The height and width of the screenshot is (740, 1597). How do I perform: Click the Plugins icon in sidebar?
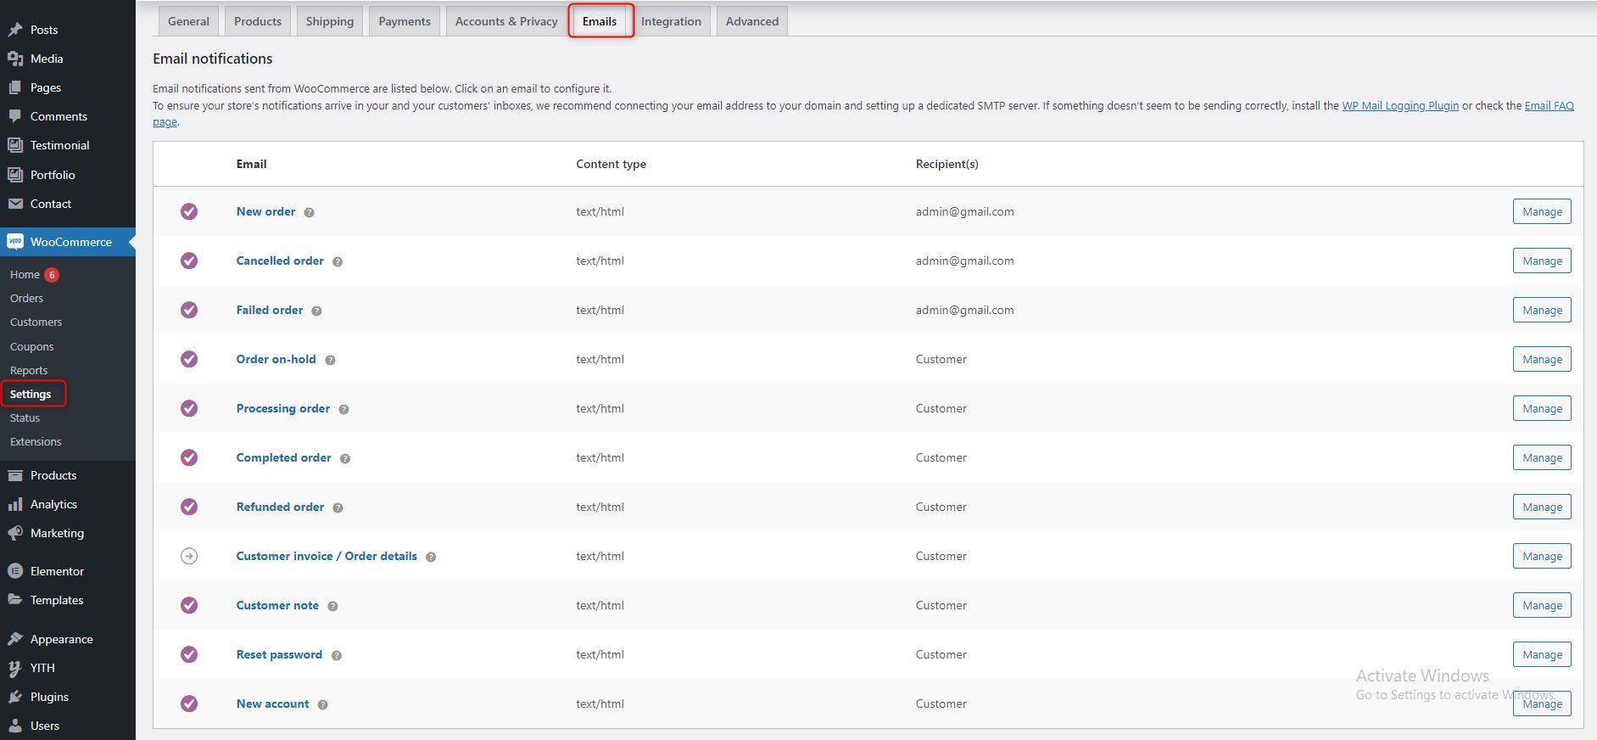(15, 697)
